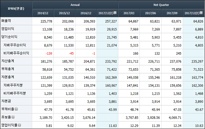Click the 7,969 operating profit value

click(134, 29)
